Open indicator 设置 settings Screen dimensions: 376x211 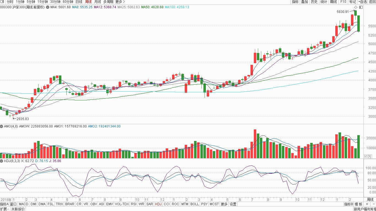point(233,204)
